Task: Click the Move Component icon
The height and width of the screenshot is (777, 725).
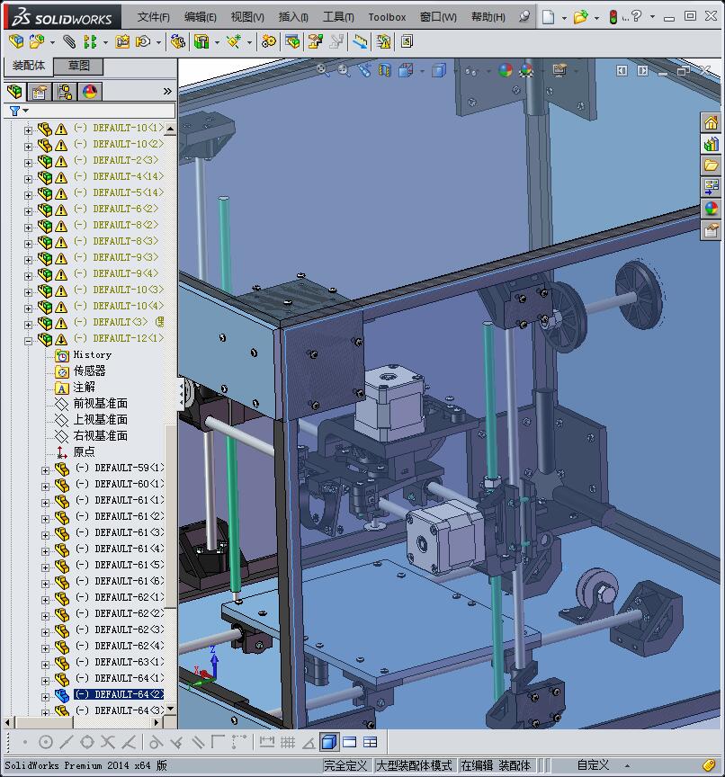Action: point(143,41)
